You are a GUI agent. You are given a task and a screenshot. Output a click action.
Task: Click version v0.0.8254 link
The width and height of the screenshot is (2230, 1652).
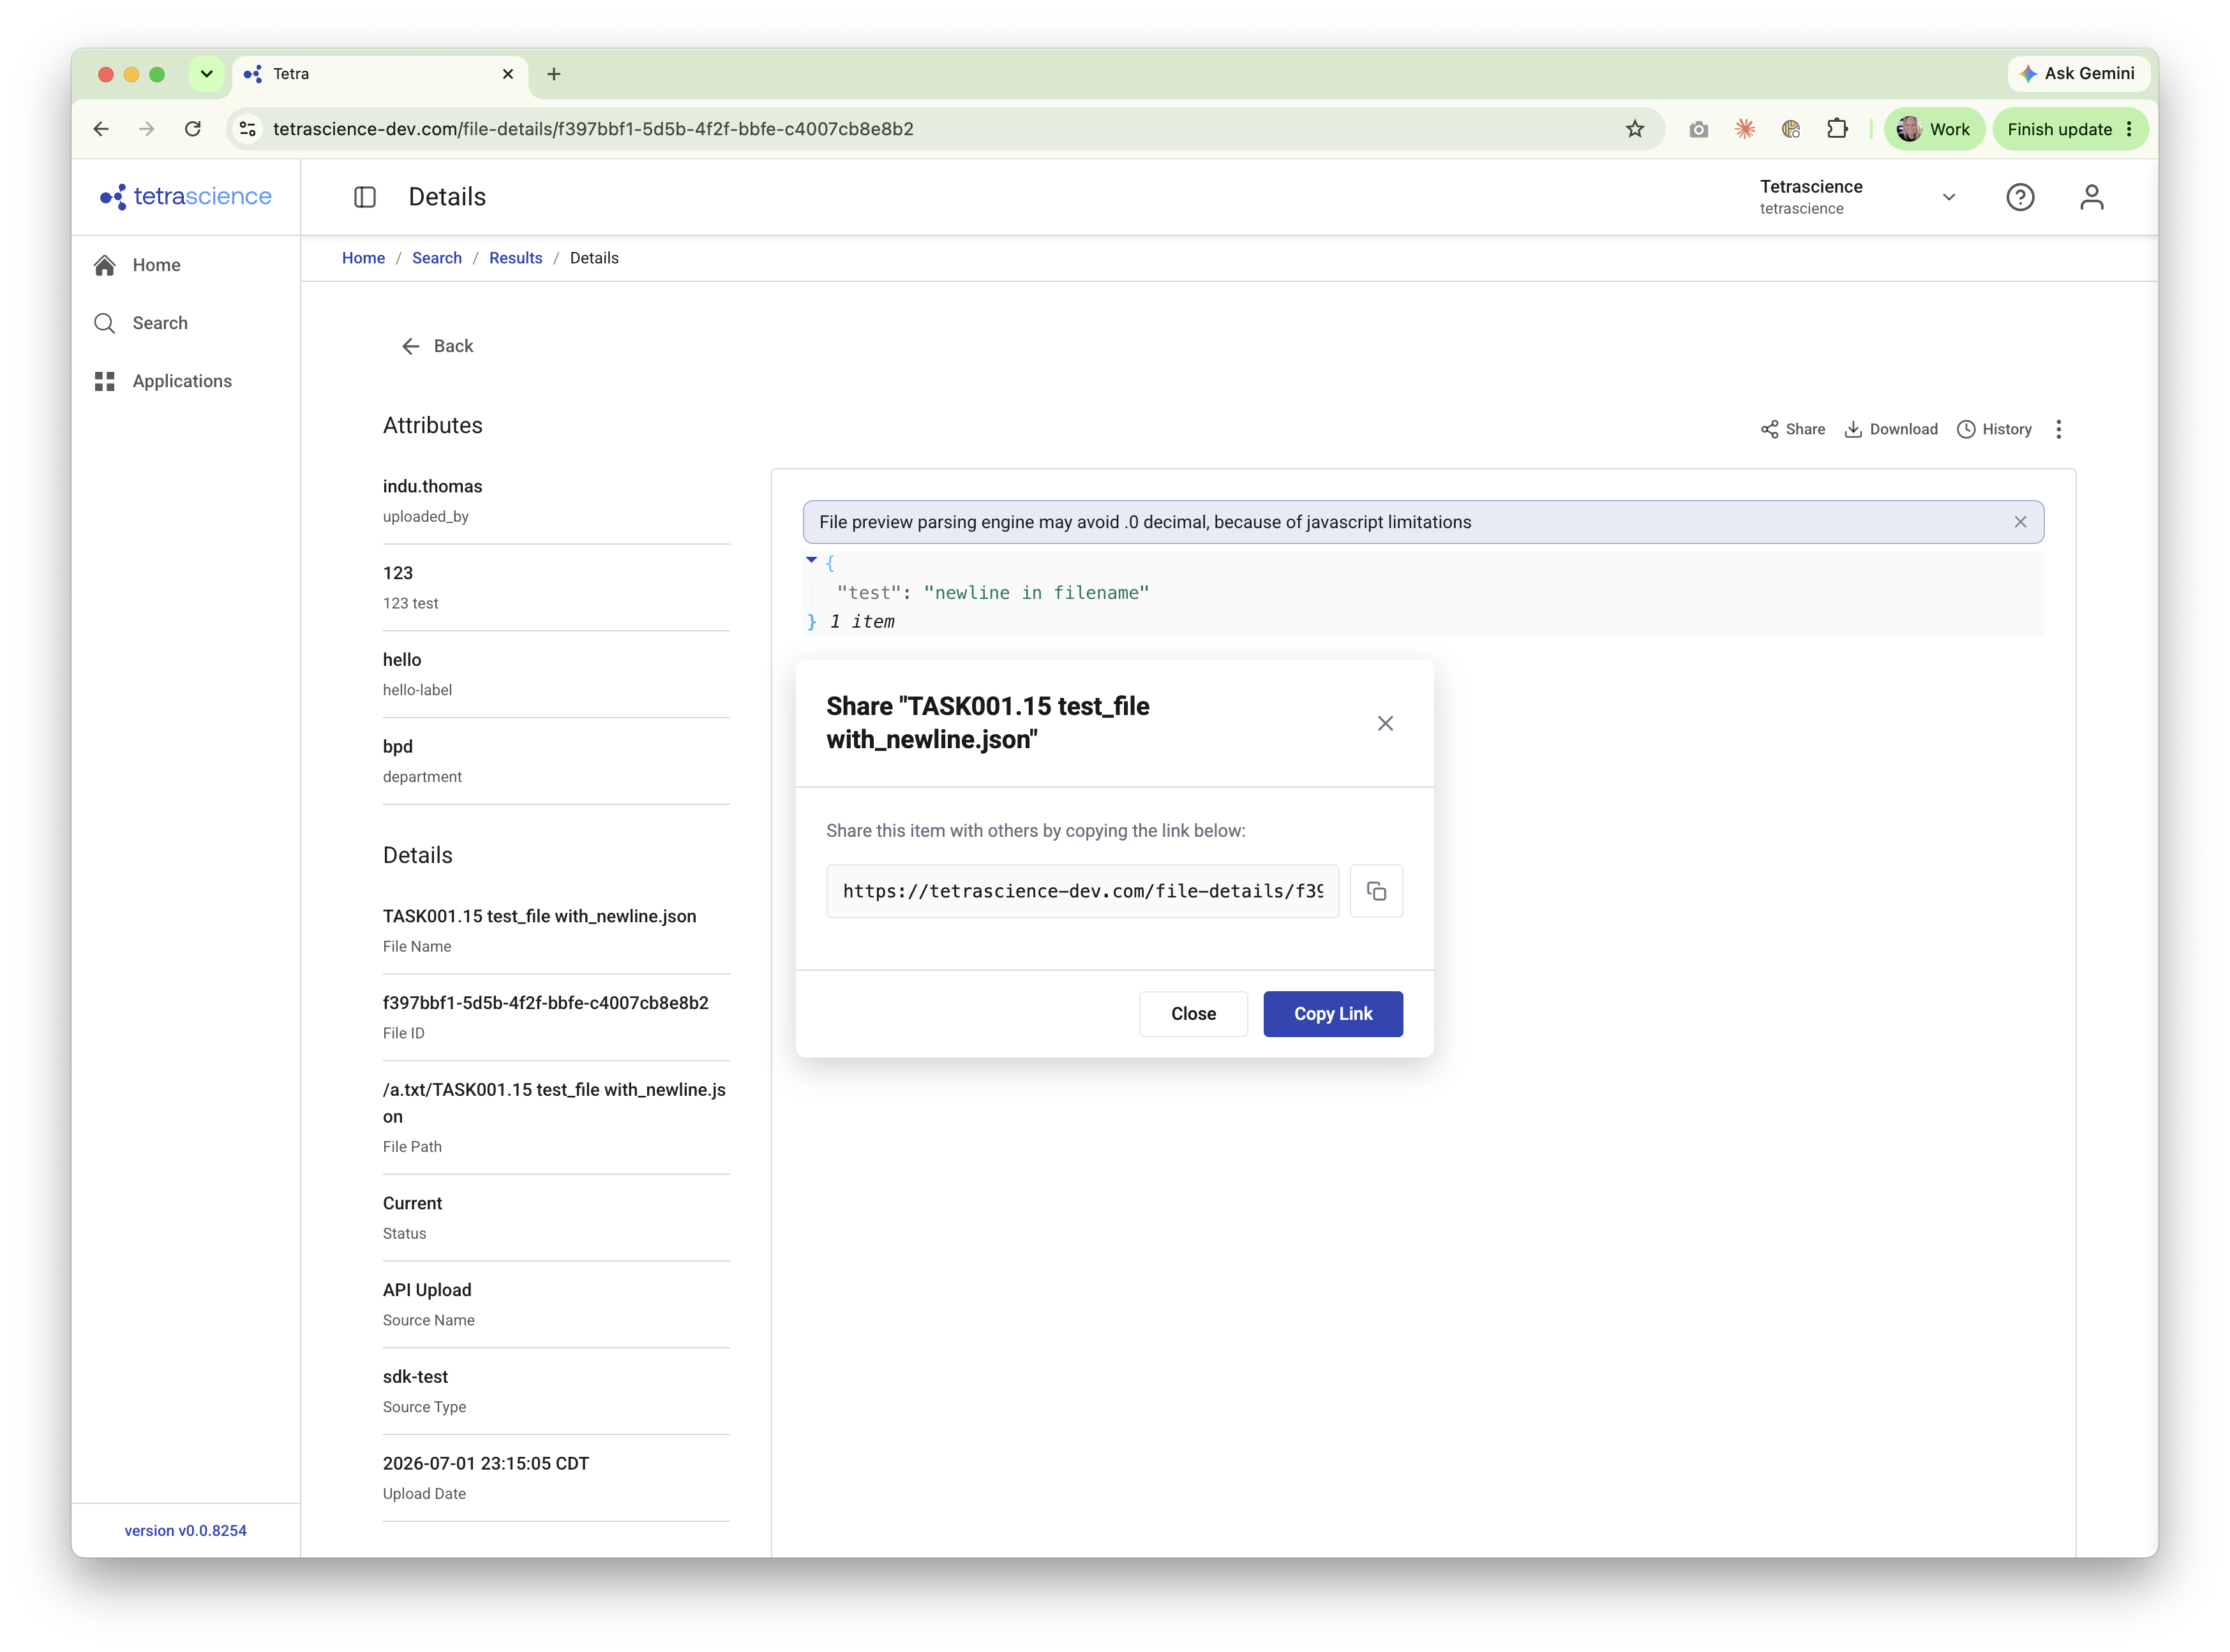coord(185,1530)
